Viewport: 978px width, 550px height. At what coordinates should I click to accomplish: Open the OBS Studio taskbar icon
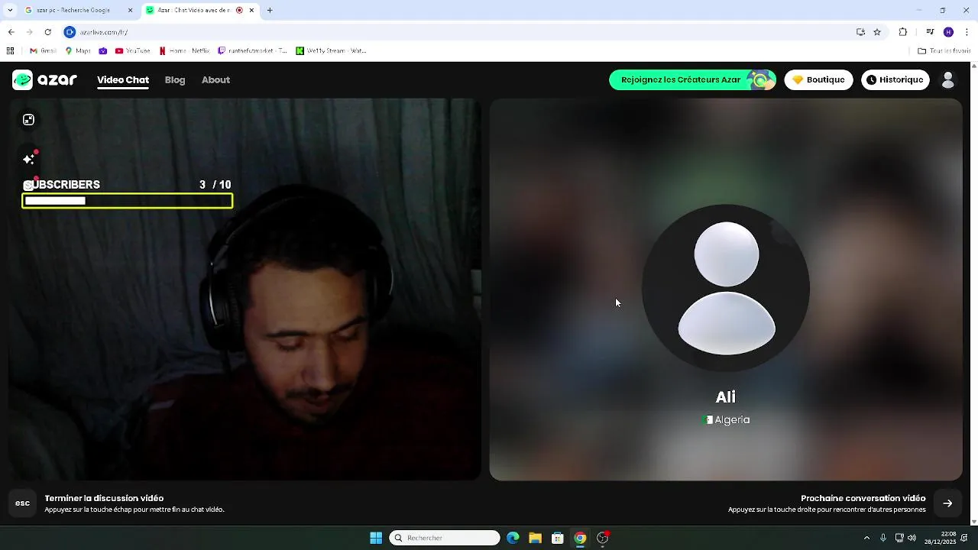tap(603, 538)
